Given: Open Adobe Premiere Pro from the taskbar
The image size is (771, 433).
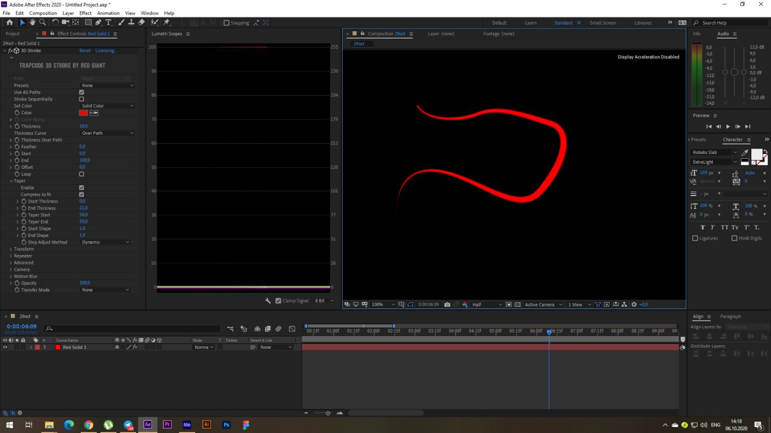Looking at the screenshot, I should pos(167,425).
